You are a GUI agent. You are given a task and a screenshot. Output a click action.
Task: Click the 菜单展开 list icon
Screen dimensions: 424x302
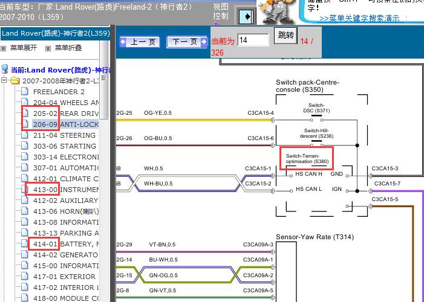3,49
